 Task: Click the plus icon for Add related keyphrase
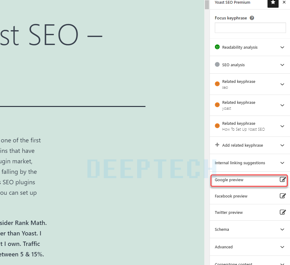coord(217,145)
